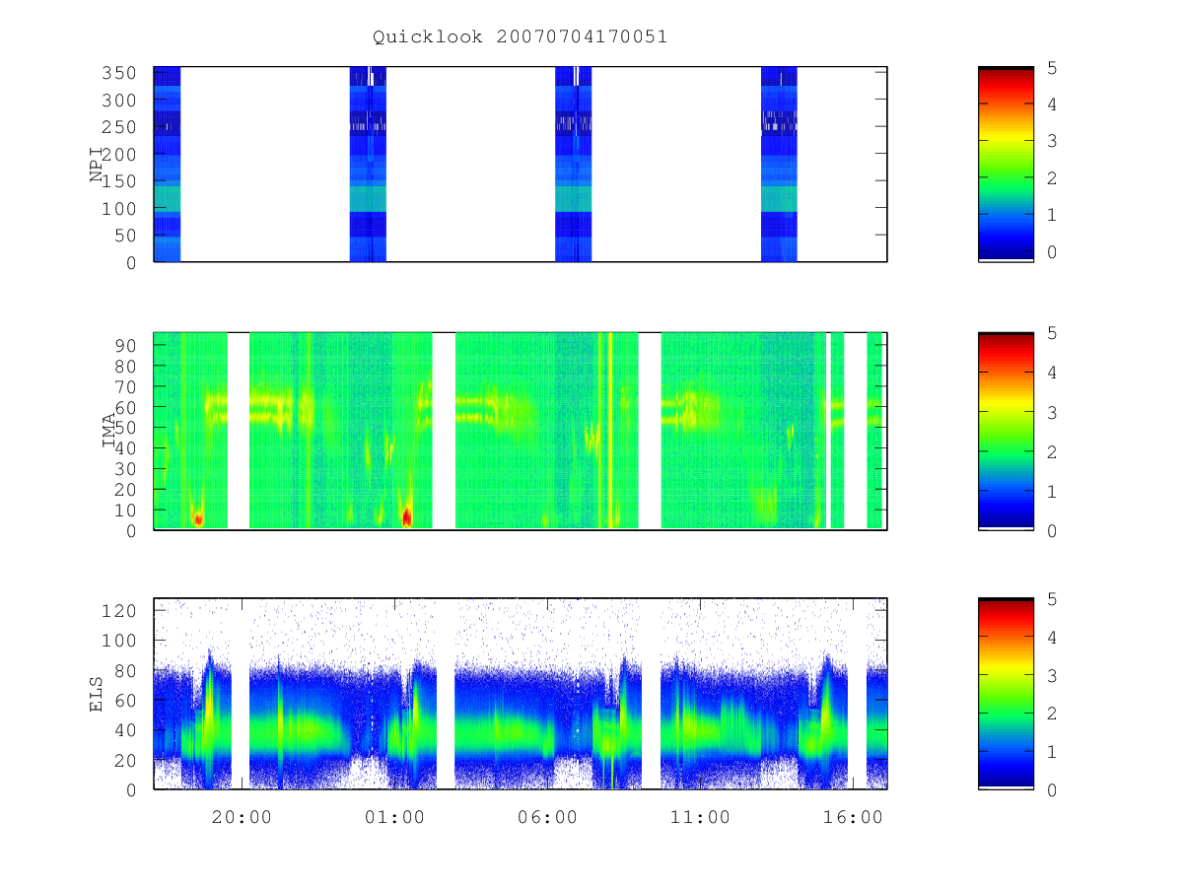Select the IMA y-axis label
1183x887 pixels.
(x=108, y=432)
